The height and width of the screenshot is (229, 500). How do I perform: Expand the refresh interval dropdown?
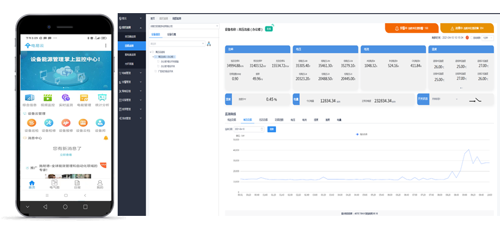(x=487, y=38)
